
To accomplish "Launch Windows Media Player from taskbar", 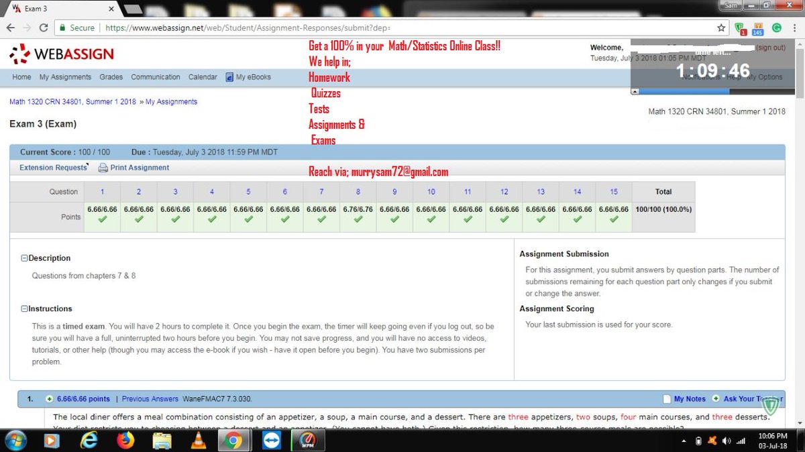I will point(51,441).
